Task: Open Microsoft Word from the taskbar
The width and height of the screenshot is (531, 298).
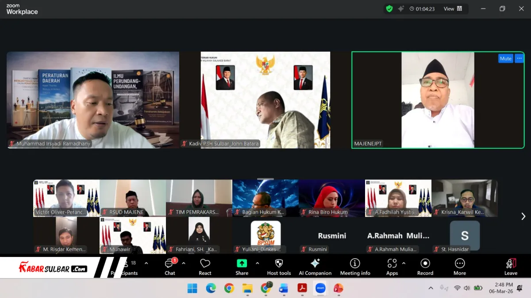Action: tap(284, 288)
